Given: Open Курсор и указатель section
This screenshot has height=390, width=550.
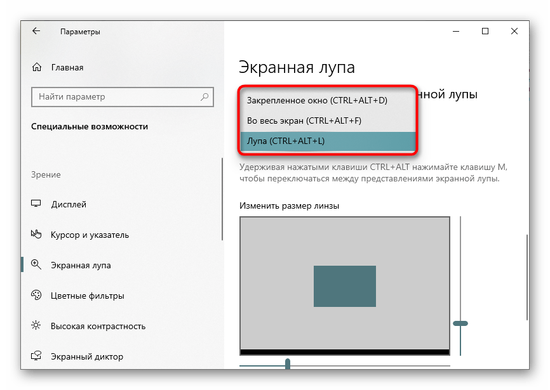Looking at the screenshot, I should pyautogui.click(x=90, y=235).
